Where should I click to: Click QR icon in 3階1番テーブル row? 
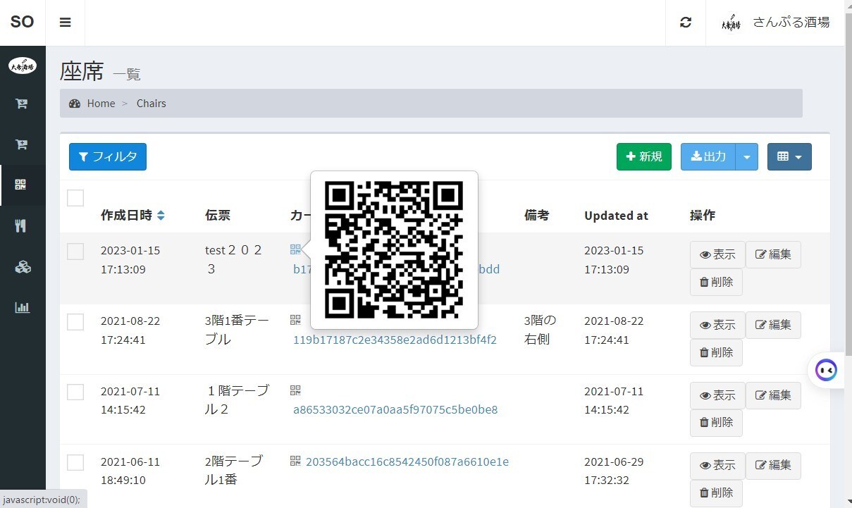[x=295, y=321]
